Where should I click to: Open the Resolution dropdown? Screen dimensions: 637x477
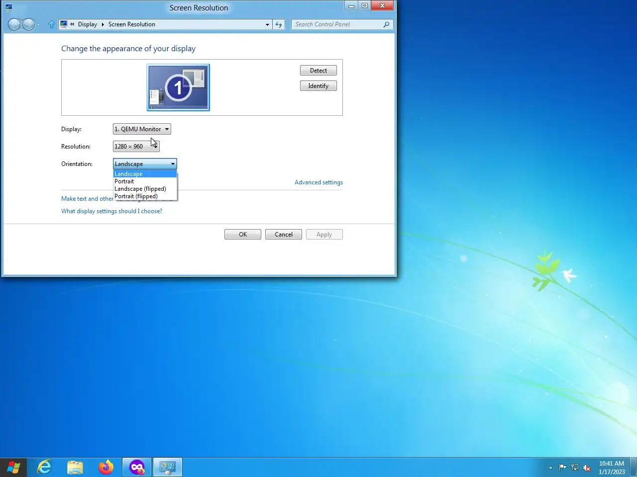pos(136,147)
